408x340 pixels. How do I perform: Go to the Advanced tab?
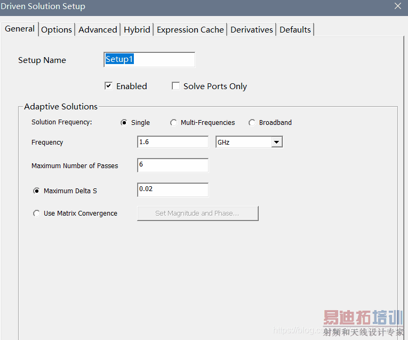click(x=98, y=30)
